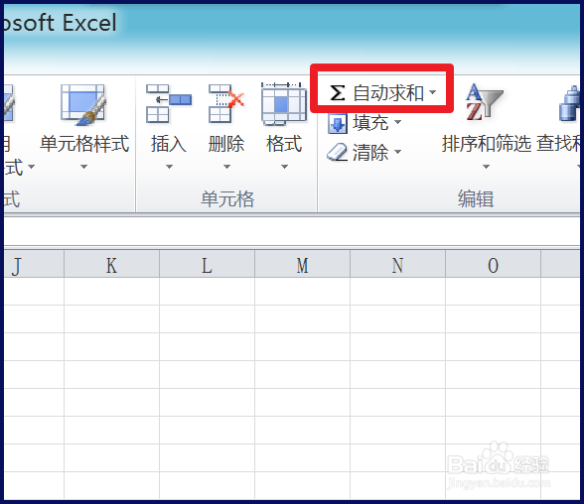The image size is (584, 504).
Task: Click the 自动求和 label
Action: (x=388, y=93)
